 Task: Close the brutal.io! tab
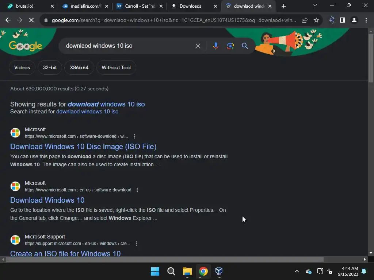point(52,6)
